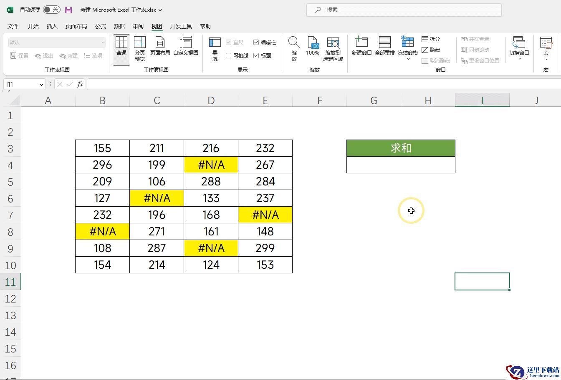Click the empty result cell below 求和
Screen dimensions: 561x380
(x=401, y=165)
